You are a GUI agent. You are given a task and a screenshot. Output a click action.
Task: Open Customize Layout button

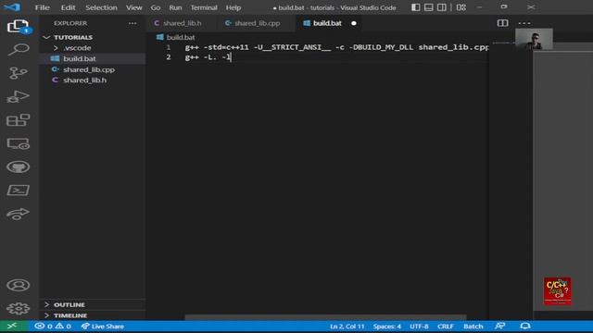[461, 7]
